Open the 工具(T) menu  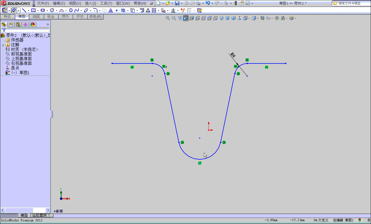click(x=106, y=3)
